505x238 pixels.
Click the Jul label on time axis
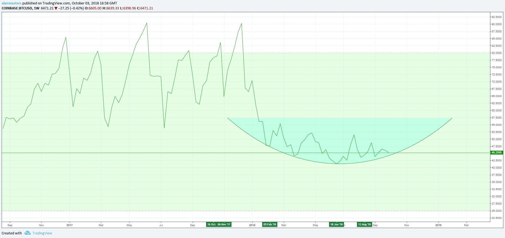(161, 225)
